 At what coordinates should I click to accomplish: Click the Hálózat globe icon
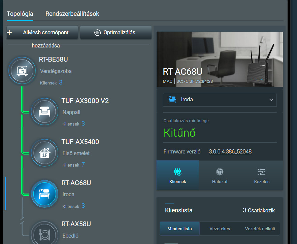pos(220,172)
